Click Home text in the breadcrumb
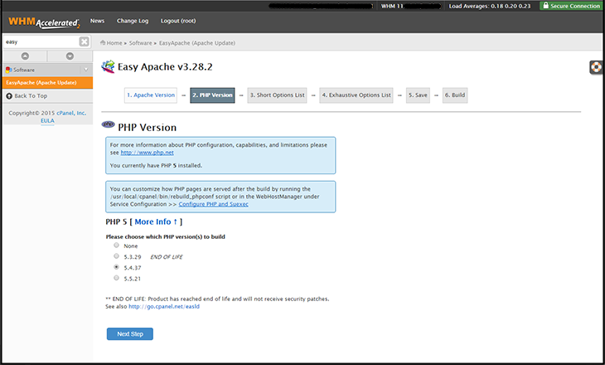 pyautogui.click(x=114, y=43)
